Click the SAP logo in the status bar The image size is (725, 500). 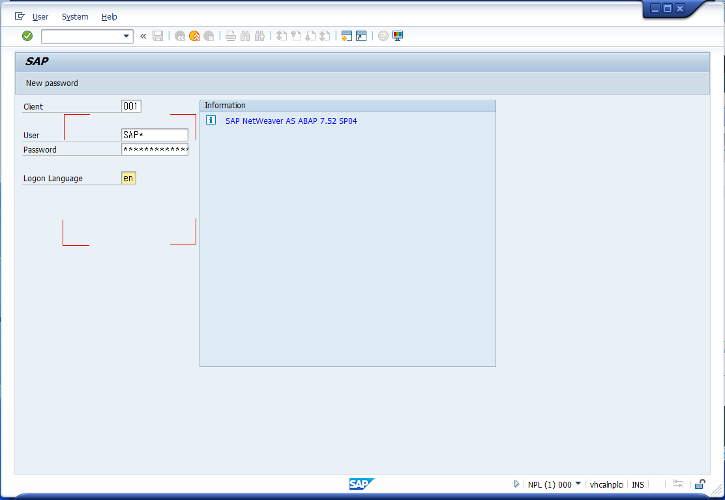click(362, 484)
